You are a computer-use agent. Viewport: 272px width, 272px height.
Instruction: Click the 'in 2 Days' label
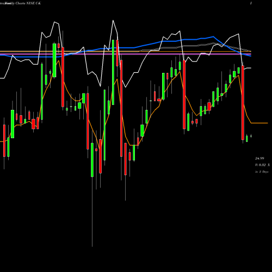(x=262, y=172)
